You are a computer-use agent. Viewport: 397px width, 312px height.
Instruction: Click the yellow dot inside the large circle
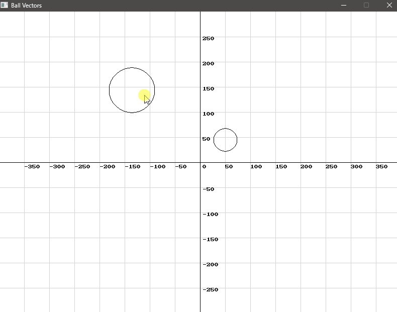coord(144,95)
